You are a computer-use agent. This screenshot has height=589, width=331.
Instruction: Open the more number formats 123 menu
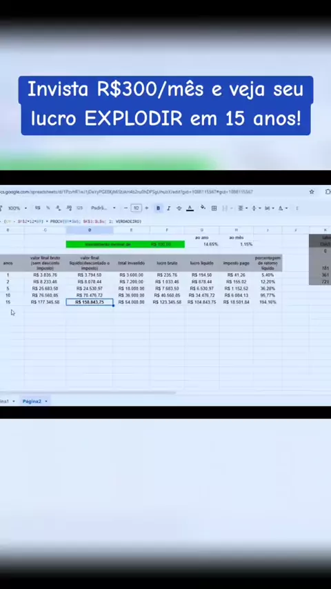pos(80,208)
